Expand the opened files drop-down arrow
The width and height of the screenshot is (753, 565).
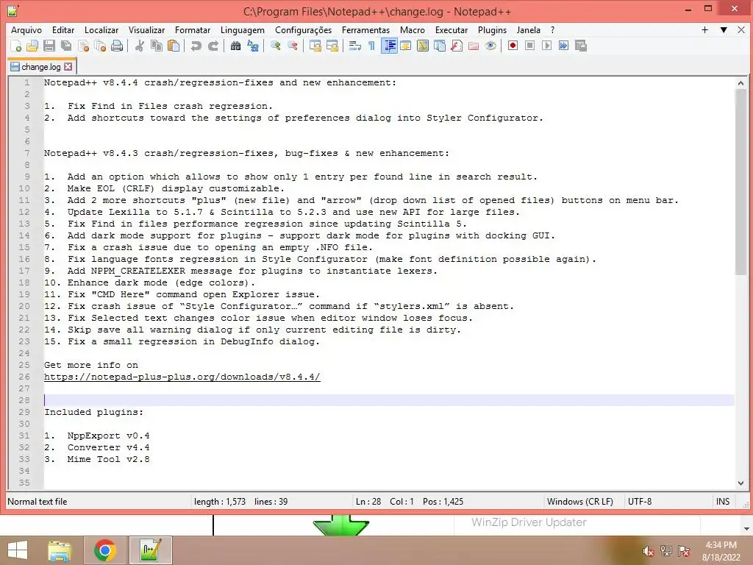724,29
